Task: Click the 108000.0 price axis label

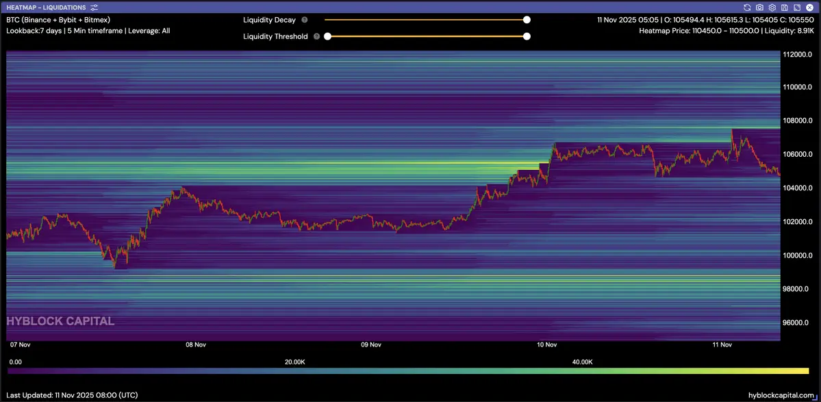Action: [797, 121]
